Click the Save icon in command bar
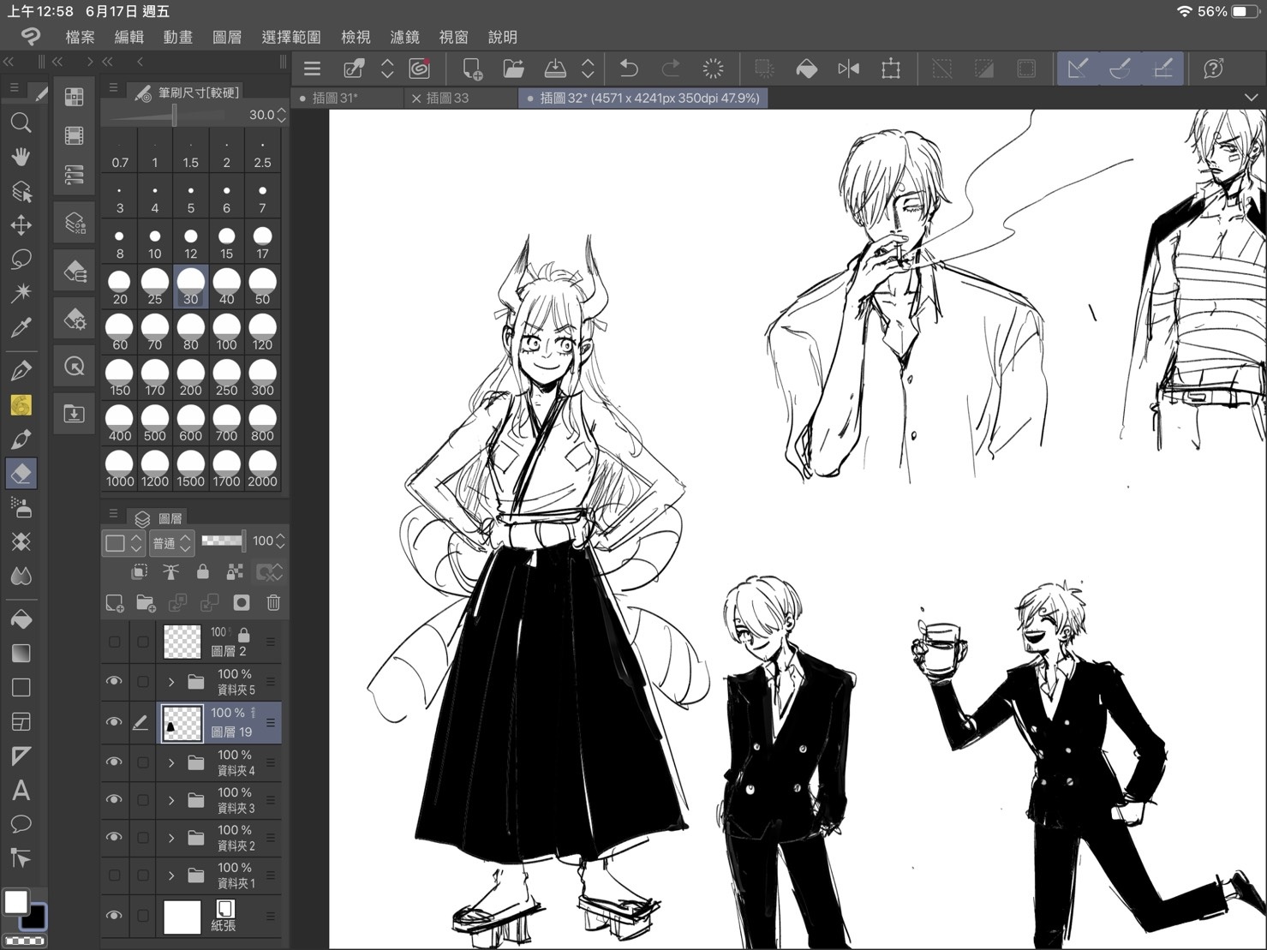The height and width of the screenshot is (950, 1267). point(555,69)
